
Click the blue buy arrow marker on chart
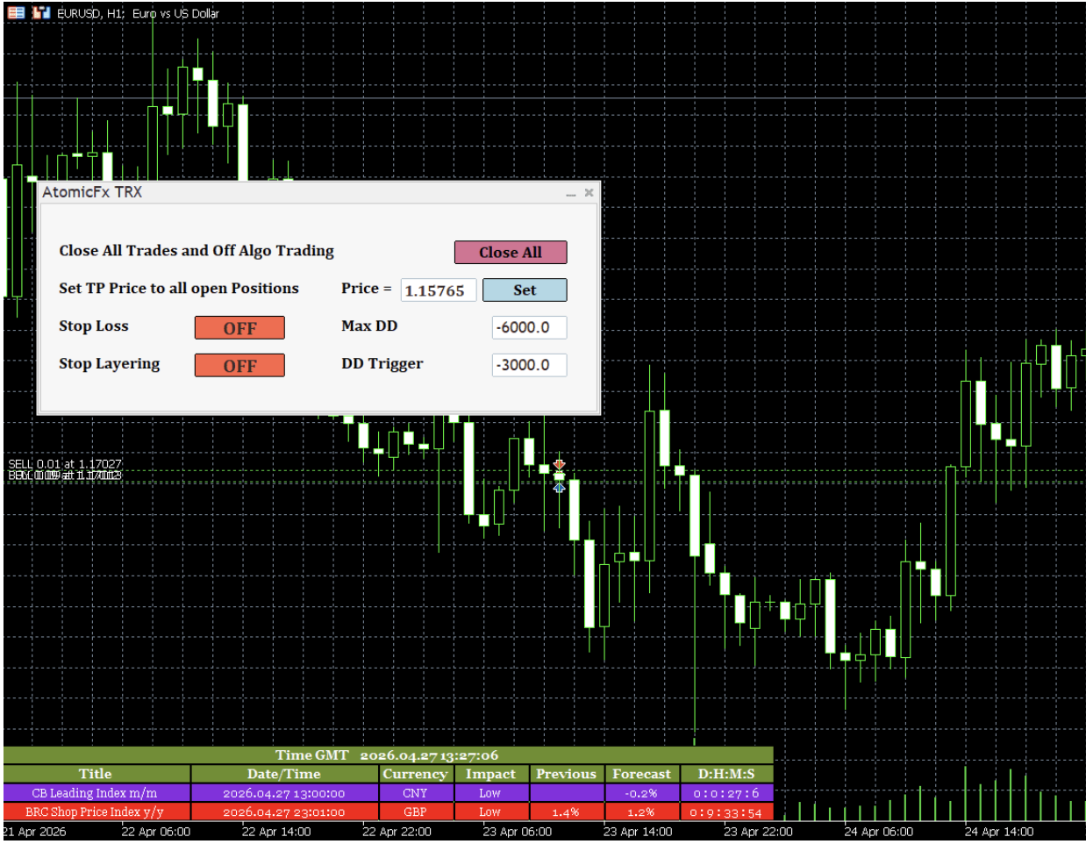559,487
